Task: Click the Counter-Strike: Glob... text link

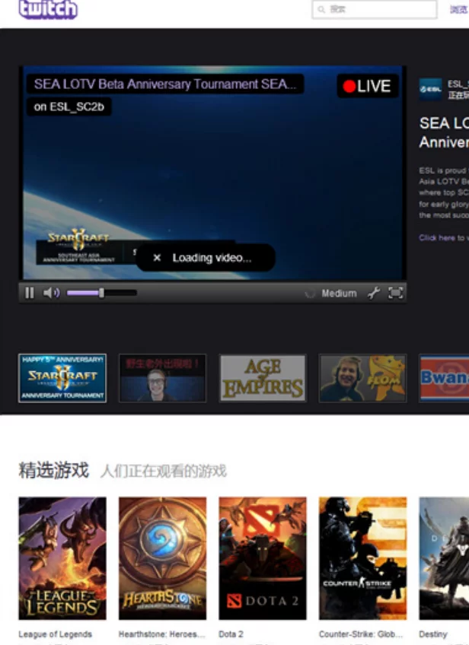Action: (x=361, y=634)
